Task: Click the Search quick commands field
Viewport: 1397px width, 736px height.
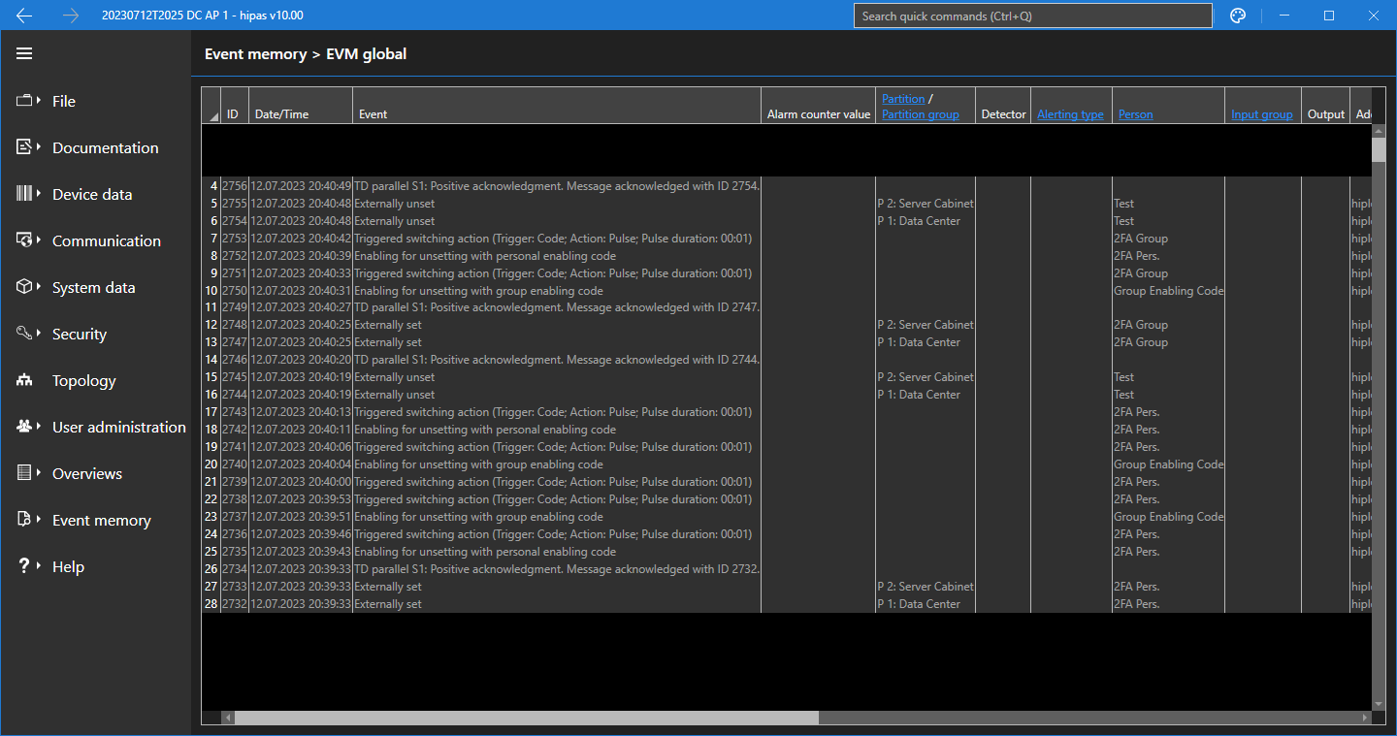Action: point(1032,16)
